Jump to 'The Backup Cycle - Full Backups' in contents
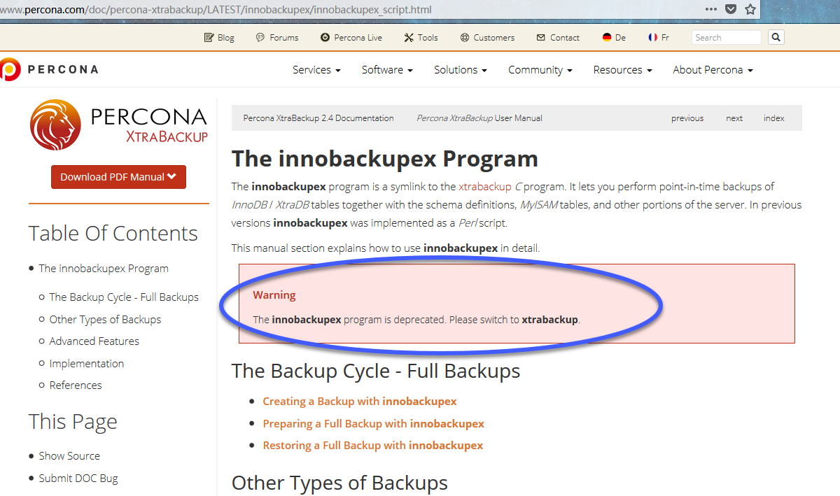This screenshot has height=496, width=840. (x=124, y=297)
